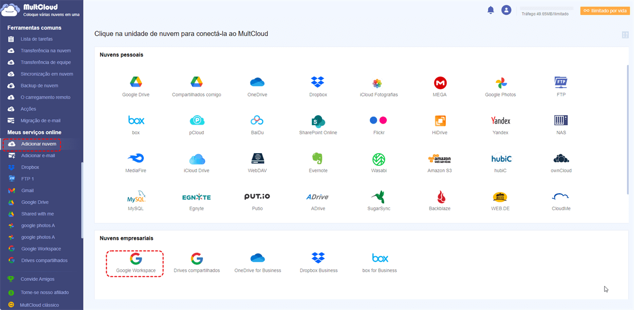Choose the CloudMe icon
Viewport: 634px width, 310px height.
pyautogui.click(x=561, y=196)
